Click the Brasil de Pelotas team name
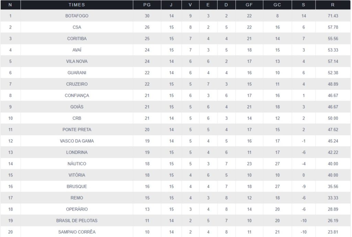Screen dimensions: 352x237 coord(77,220)
